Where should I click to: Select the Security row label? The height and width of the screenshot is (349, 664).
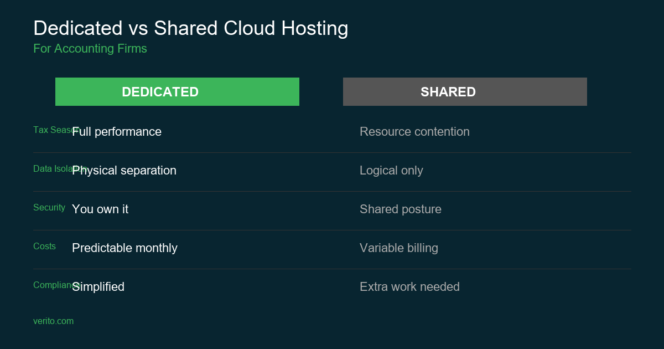(49, 208)
